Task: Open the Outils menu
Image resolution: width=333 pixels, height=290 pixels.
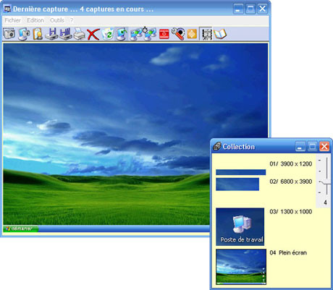Action: point(57,20)
